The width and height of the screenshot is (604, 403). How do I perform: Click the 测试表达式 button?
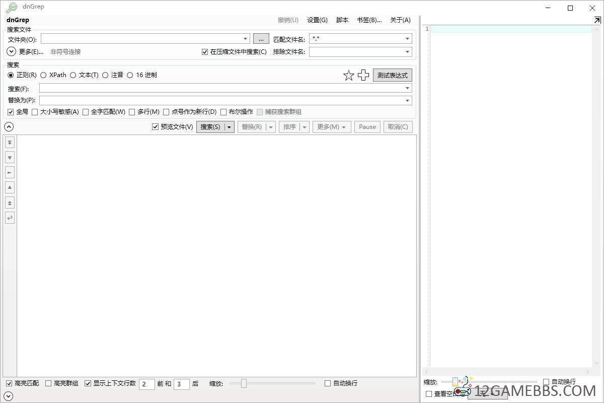(x=393, y=76)
